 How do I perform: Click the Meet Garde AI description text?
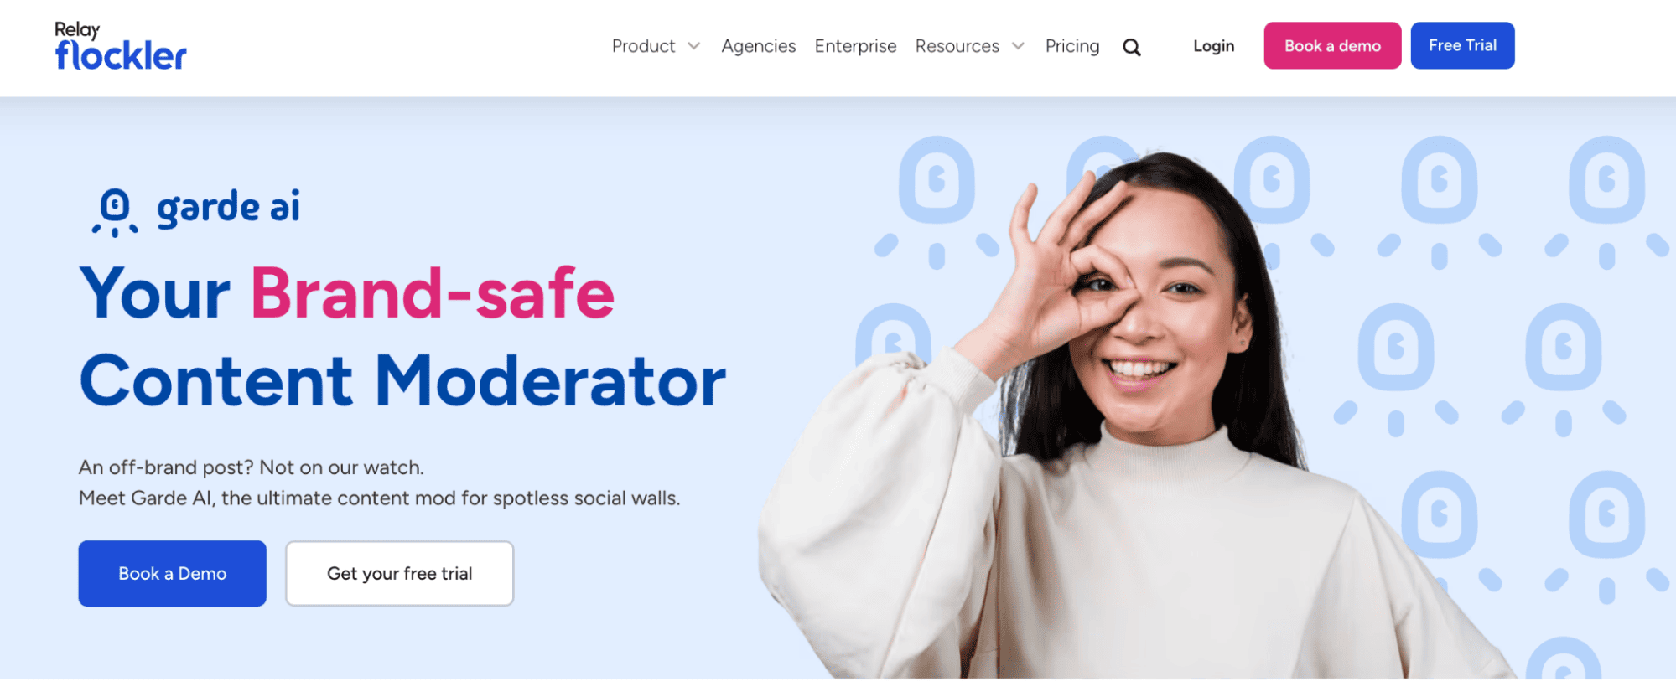click(x=379, y=498)
